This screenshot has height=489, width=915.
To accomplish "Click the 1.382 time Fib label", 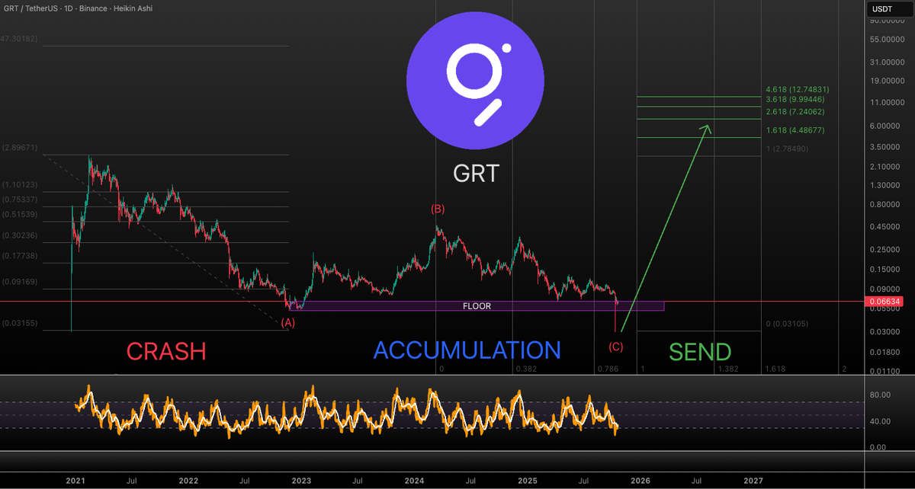I will coord(729,369).
